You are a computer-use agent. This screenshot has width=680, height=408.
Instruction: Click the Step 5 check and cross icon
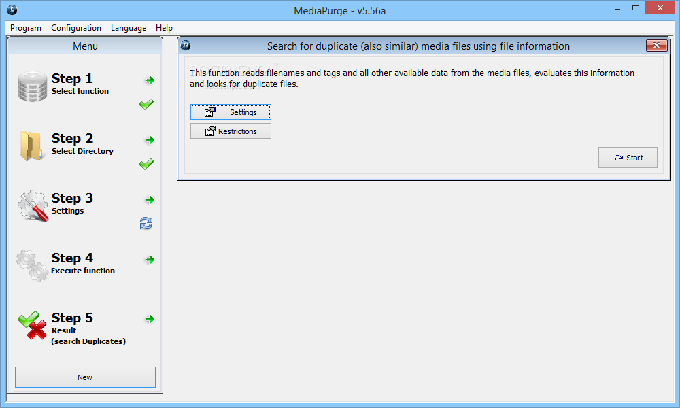coord(33,325)
